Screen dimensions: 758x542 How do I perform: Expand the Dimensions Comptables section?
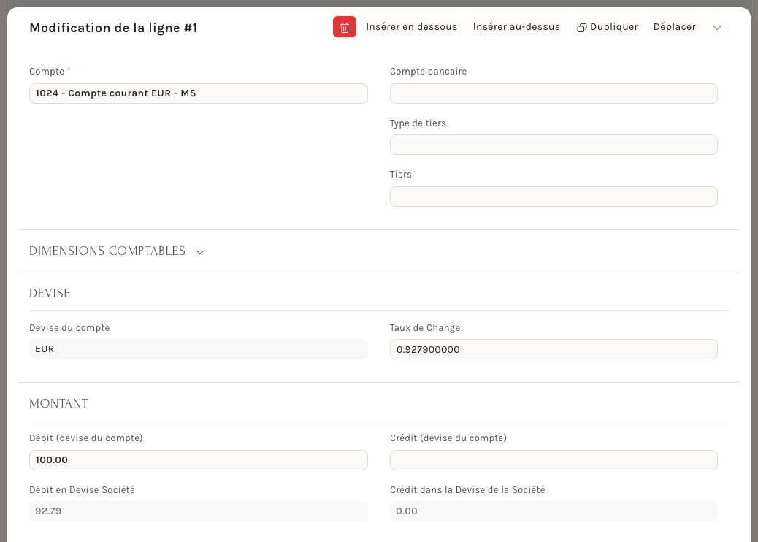(117, 251)
